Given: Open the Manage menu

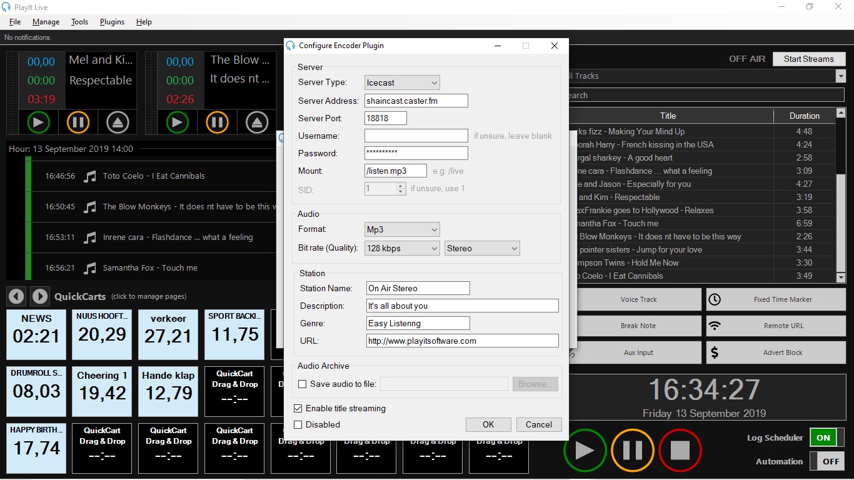Looking at the screenshot, I should 46,22.
